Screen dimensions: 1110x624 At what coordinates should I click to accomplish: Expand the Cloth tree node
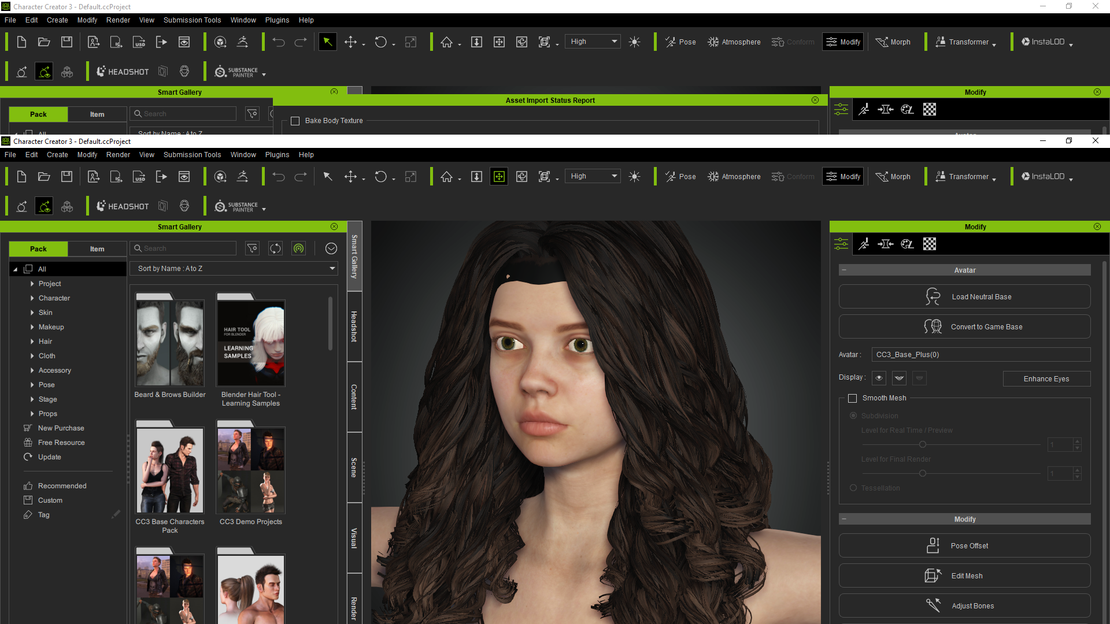pos(32,356)
